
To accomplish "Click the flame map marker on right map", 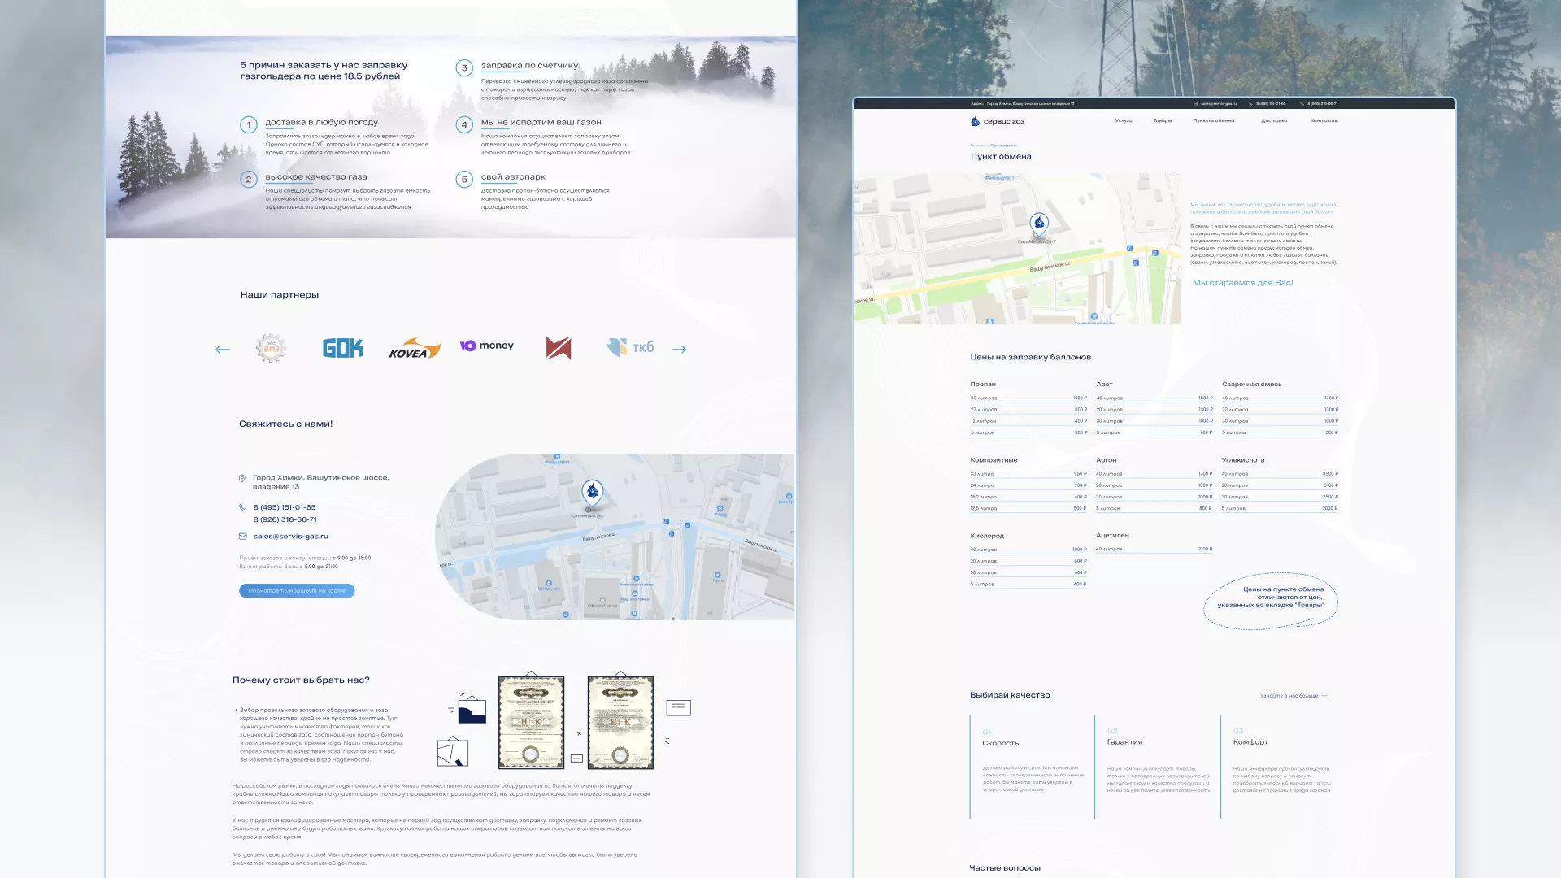I will (1038, 223).
